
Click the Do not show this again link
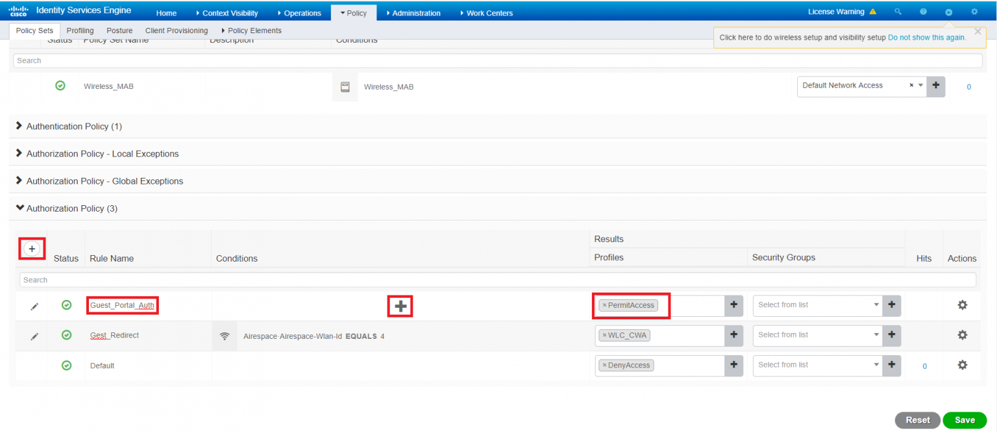click(926, 37)
